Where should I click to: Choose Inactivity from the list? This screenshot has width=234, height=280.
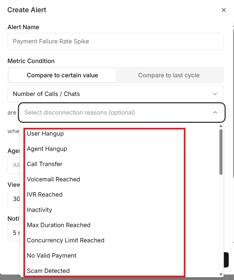tap(40, 210)
